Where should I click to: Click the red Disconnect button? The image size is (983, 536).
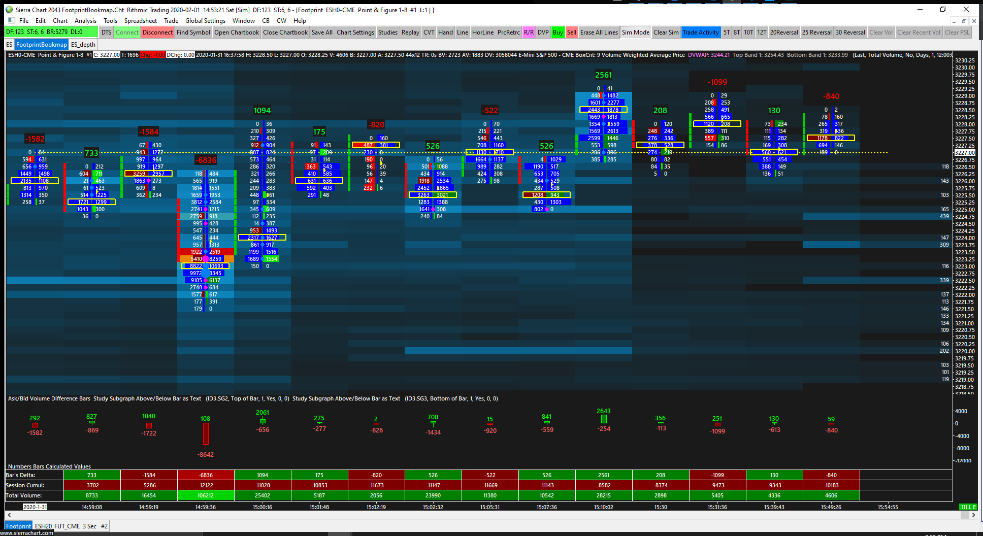point(157,32)
